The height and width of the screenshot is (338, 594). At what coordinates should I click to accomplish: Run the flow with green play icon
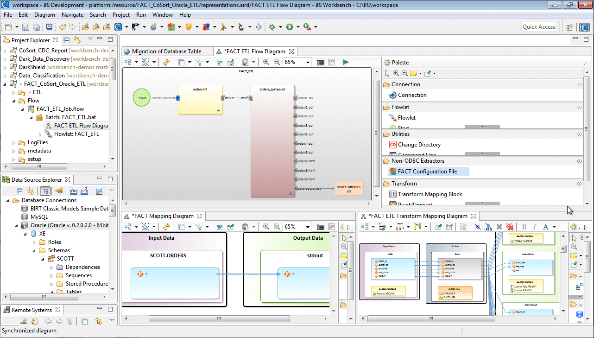(x=346, y=62)
